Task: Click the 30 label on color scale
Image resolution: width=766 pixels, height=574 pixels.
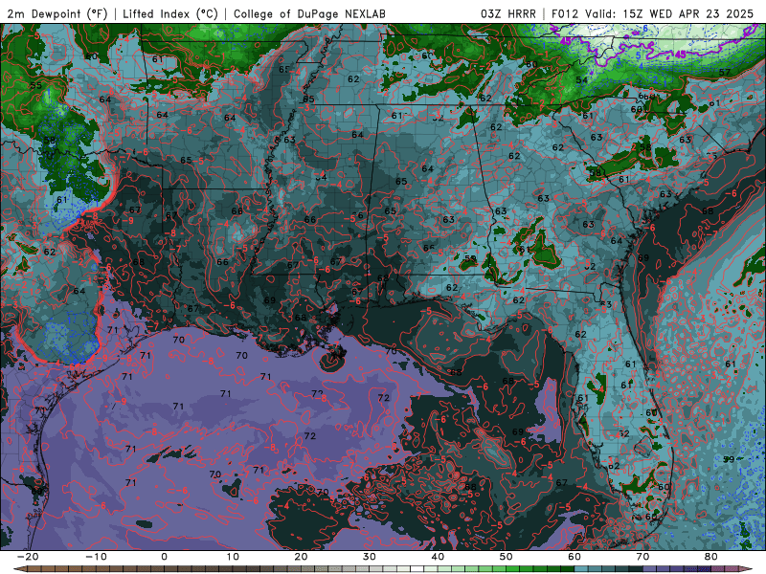Action: tap(370, 557)
